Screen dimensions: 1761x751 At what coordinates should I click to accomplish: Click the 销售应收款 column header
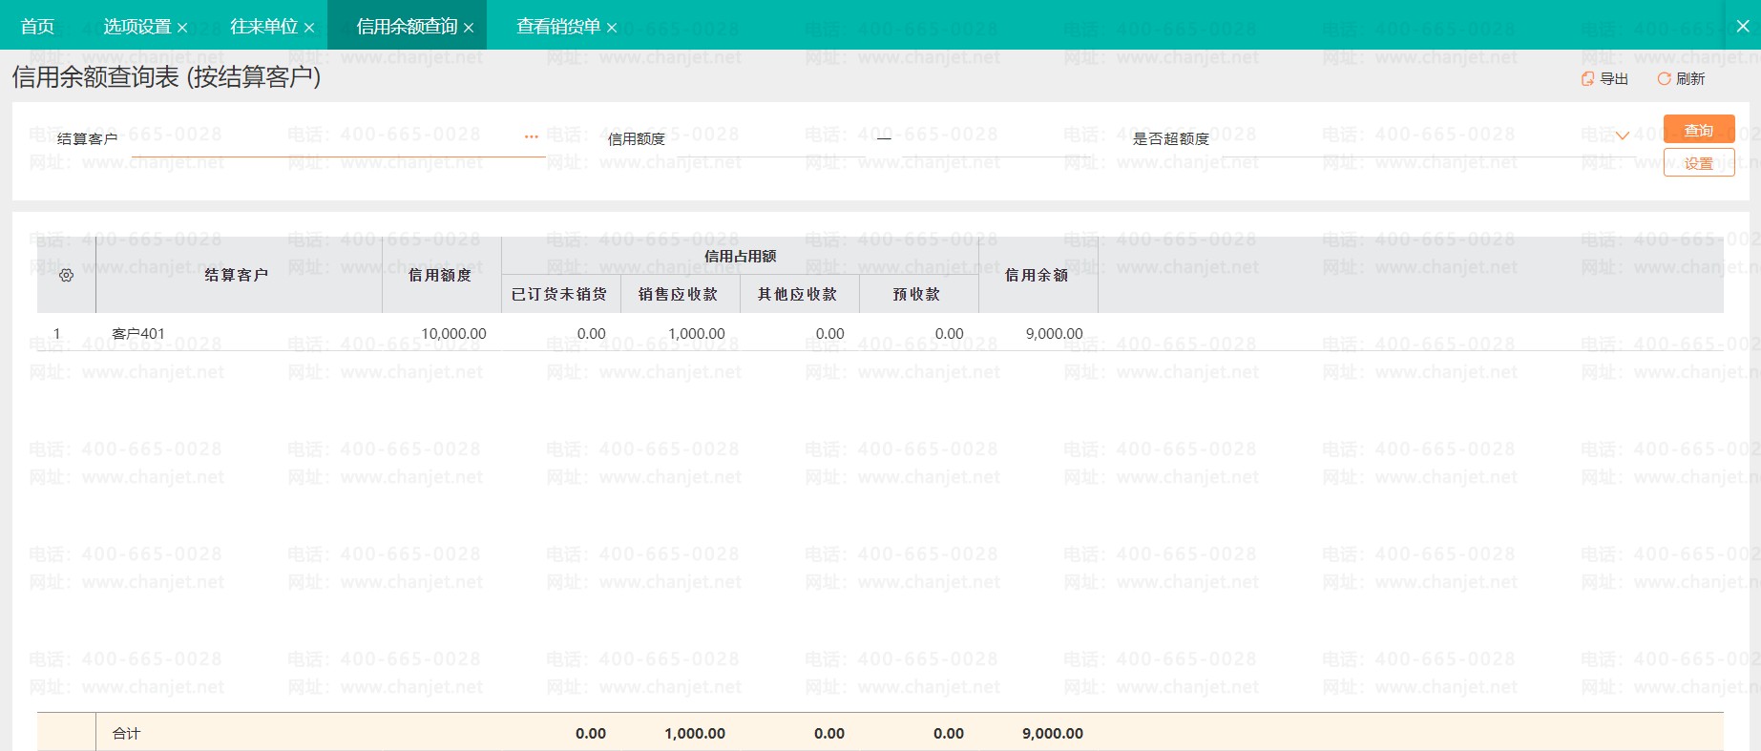(x=680, y=294)
